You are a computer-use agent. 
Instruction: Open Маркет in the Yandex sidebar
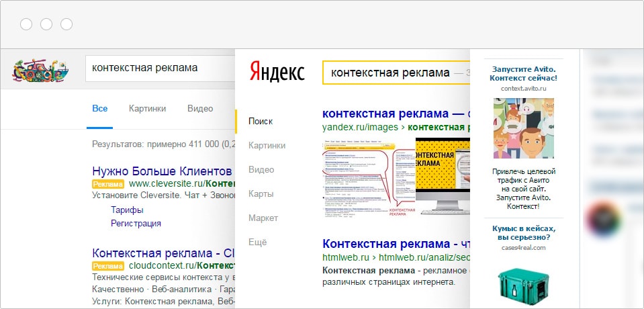[263, 218]
